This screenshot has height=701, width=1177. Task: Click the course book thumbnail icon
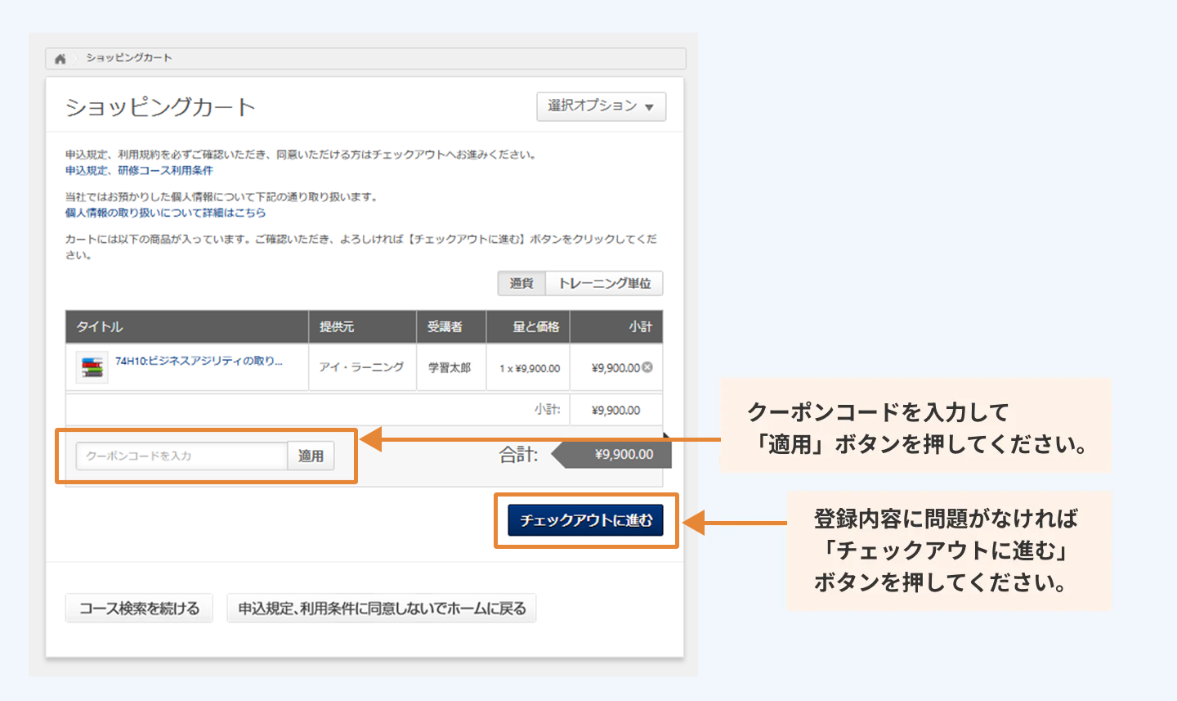tap(92, 367)
